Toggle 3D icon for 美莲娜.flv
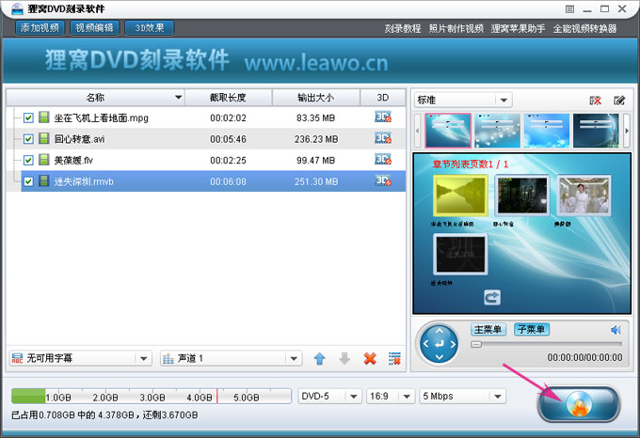 (x=383, y=160)
